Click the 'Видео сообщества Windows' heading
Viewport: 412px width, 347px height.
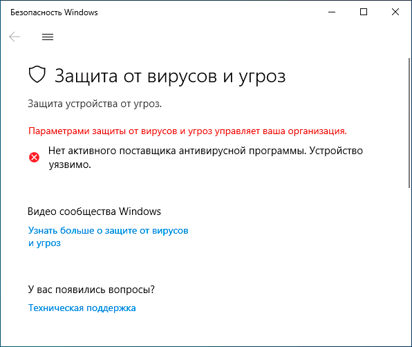point(94,212)
